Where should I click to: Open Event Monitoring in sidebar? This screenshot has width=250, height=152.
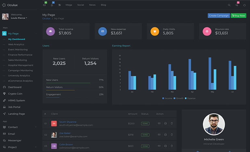(18, 49)
